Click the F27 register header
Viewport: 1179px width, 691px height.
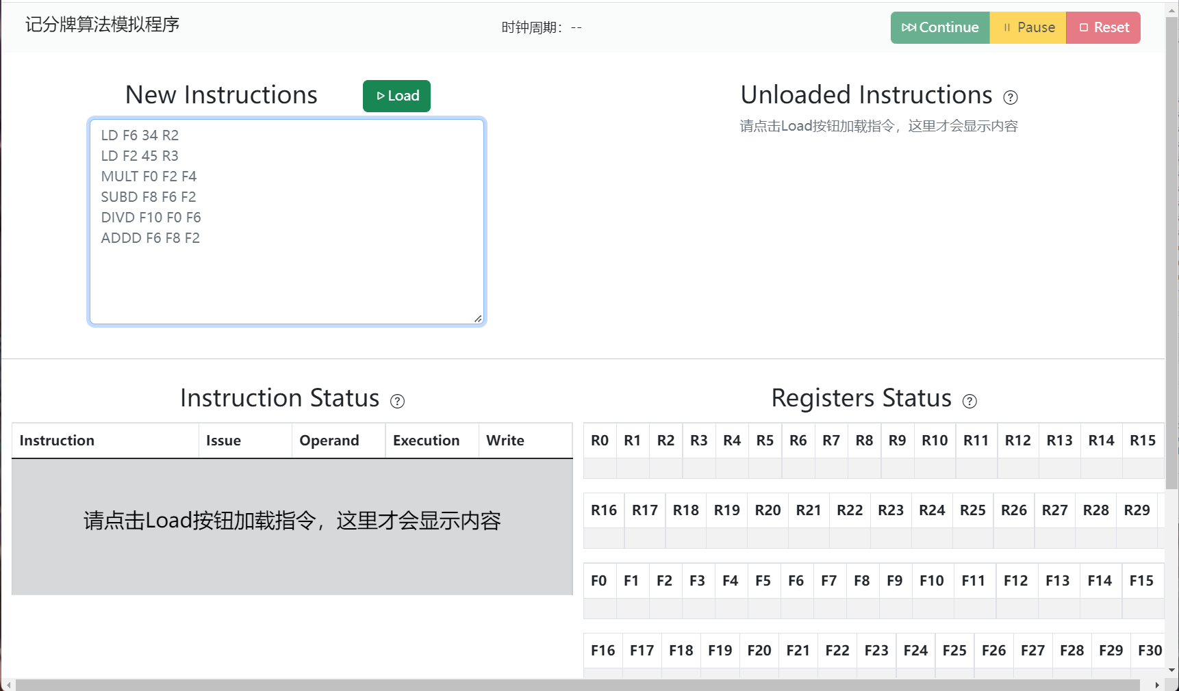(1032, 651)
